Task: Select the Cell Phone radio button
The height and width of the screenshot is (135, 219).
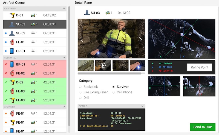Action: [x=114, y=92]
